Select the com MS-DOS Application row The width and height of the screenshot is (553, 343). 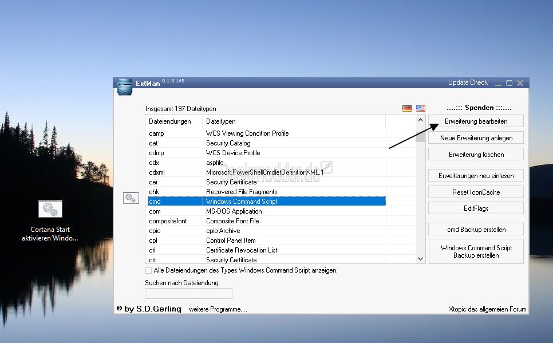coord(266,211)
